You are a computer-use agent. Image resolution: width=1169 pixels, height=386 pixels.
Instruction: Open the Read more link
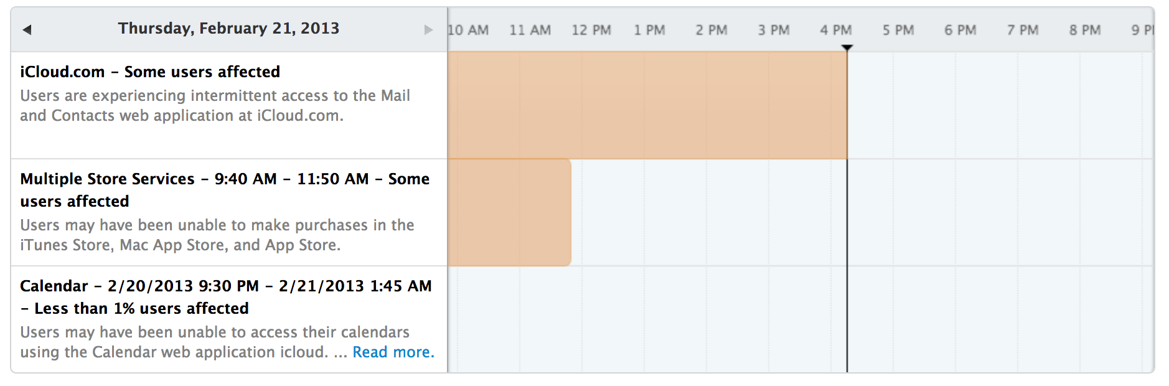point(393,352)
